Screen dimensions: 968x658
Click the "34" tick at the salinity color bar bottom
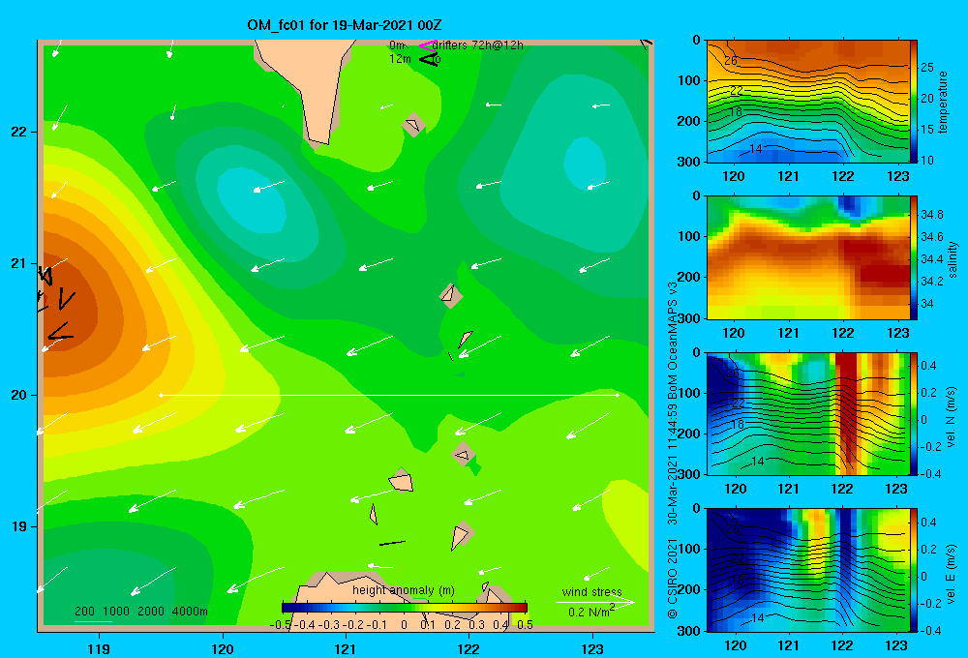click(x=926, y=304)
